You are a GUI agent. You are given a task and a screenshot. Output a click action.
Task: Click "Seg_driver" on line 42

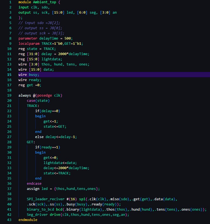point(37,215)
